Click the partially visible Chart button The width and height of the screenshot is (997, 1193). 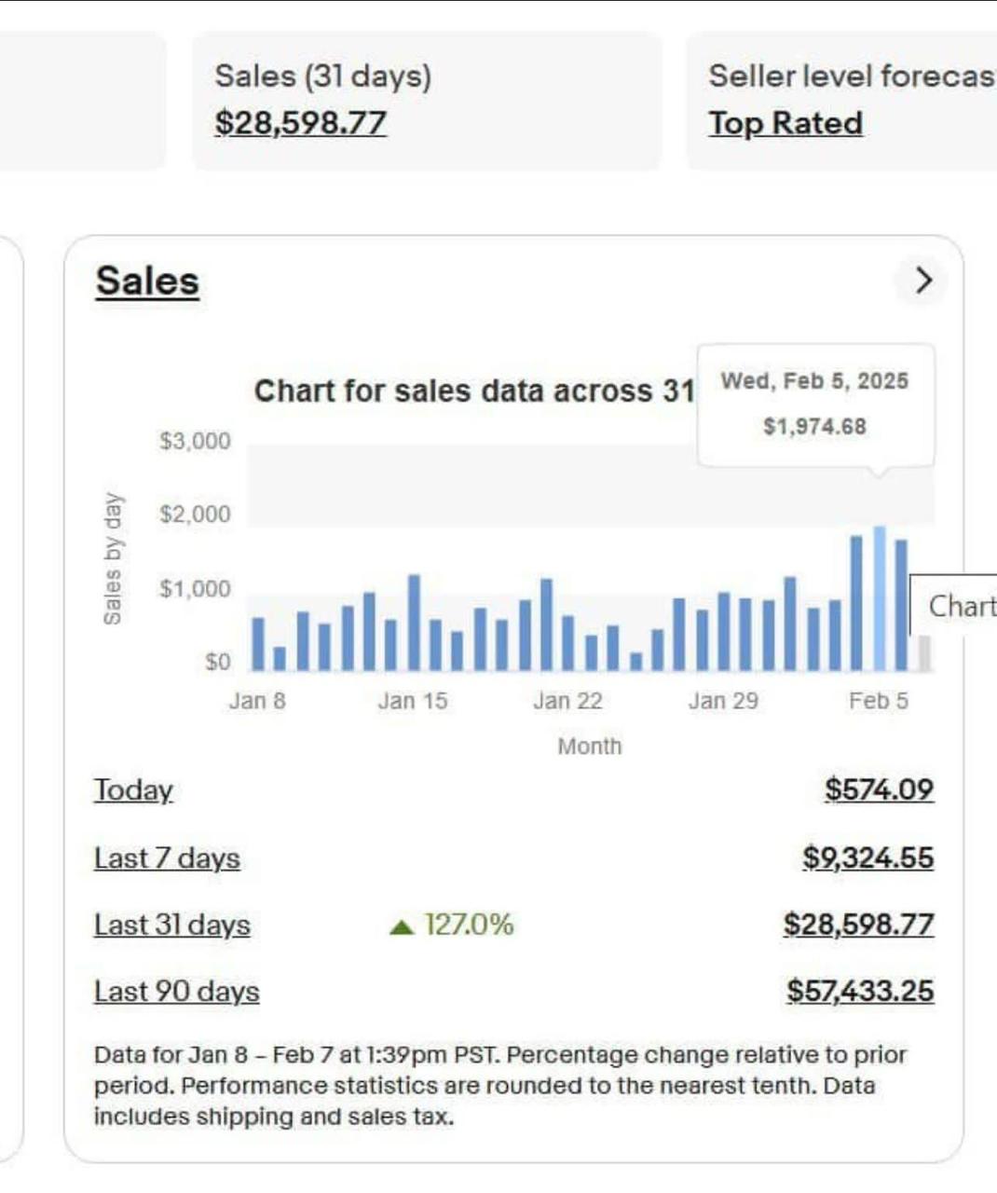[964, 606]
